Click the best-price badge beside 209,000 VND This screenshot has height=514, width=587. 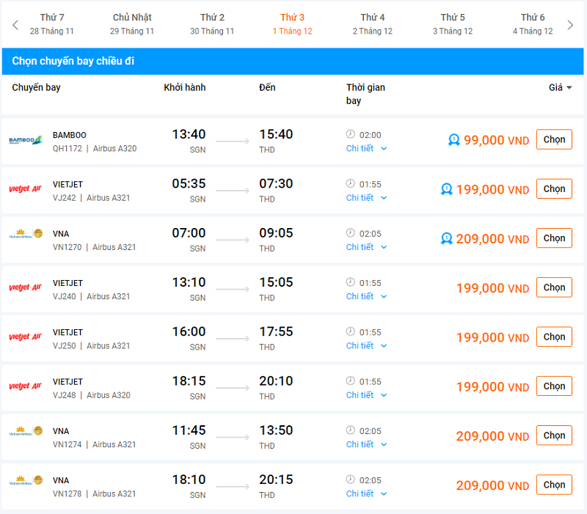(447, 238)
